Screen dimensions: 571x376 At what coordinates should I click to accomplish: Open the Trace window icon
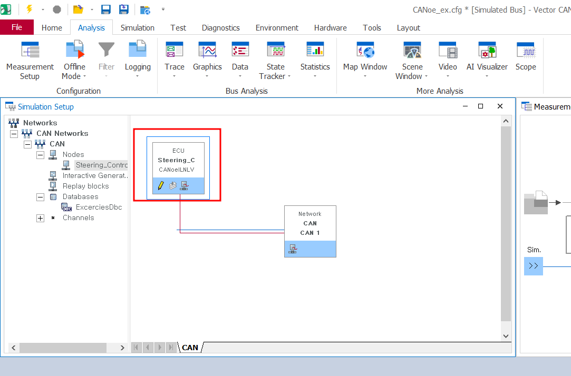(175, 50)
